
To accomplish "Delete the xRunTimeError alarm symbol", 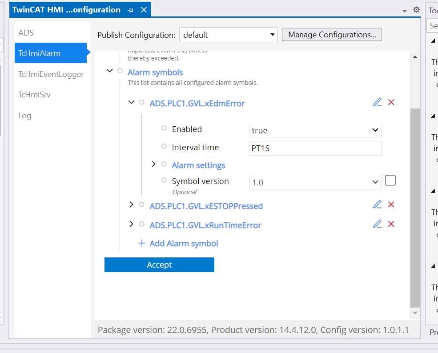I will (391, 224).
